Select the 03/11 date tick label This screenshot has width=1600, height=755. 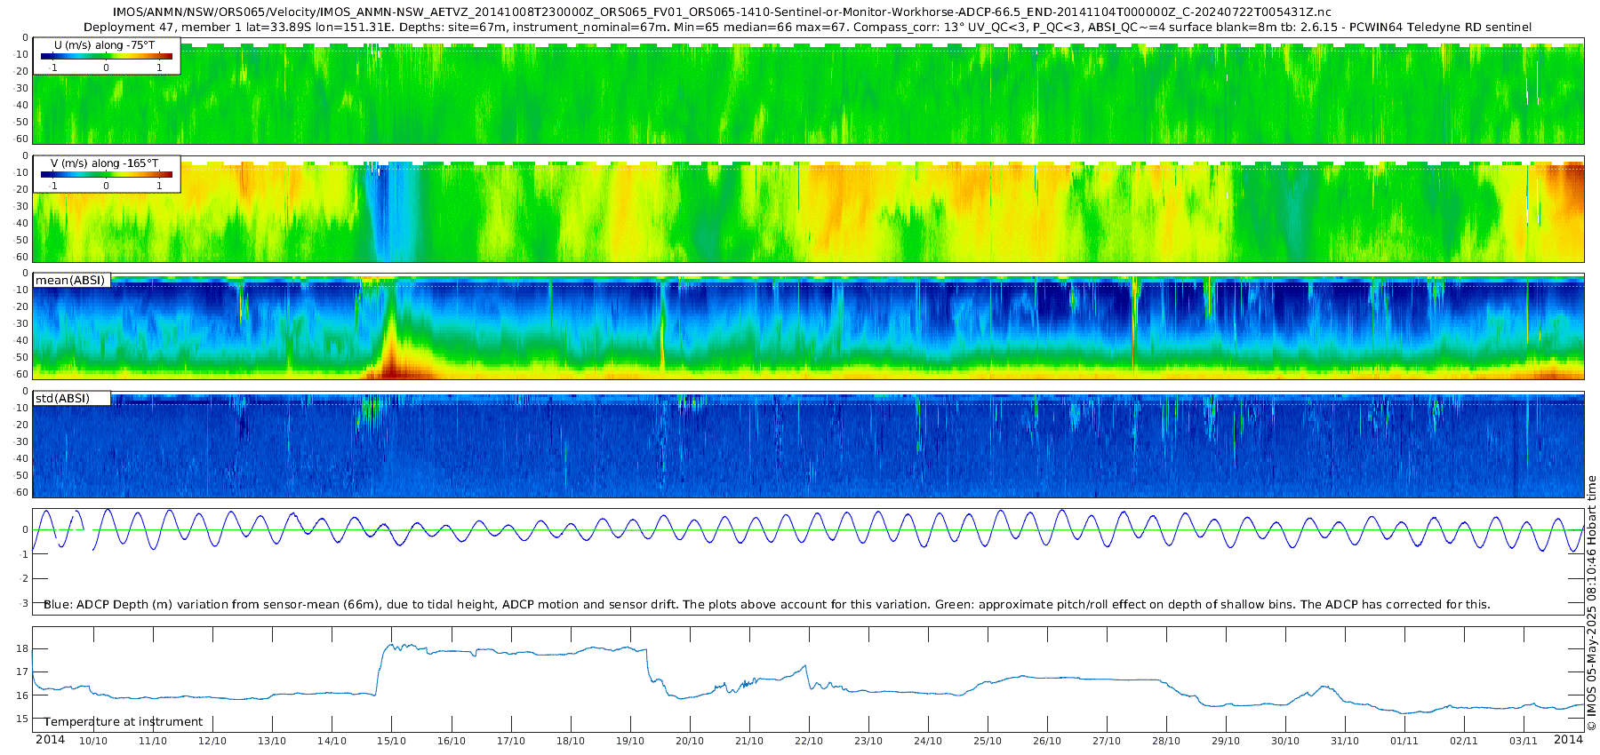point(1524,741)
